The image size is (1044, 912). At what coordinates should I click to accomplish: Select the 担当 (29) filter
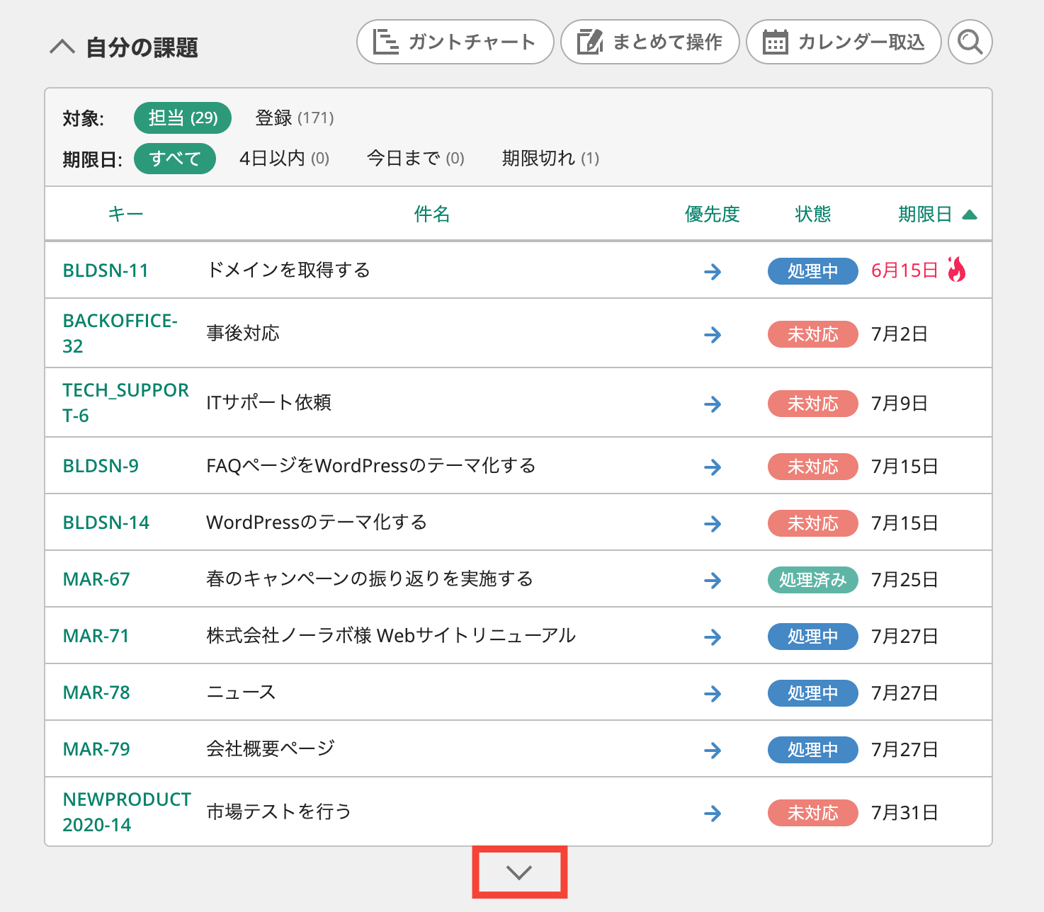click(183, 118)
